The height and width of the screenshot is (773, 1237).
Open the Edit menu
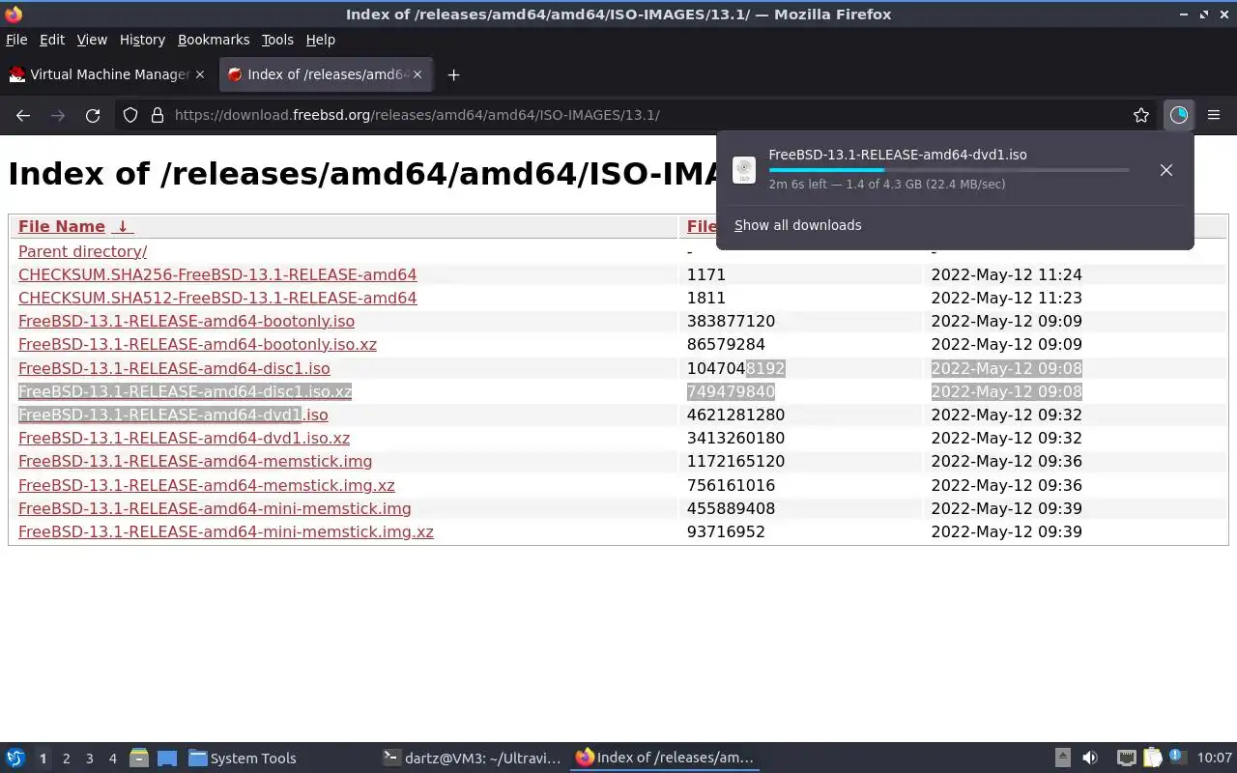[x=52, y=40]
